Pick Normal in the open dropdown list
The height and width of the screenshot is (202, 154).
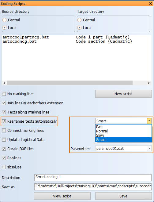tap(123, 131)
